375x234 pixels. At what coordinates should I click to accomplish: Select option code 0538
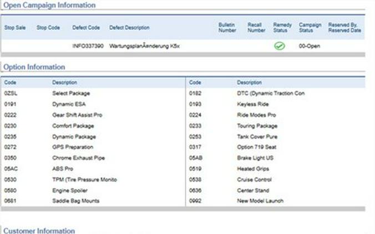click(x=195, y=180)
